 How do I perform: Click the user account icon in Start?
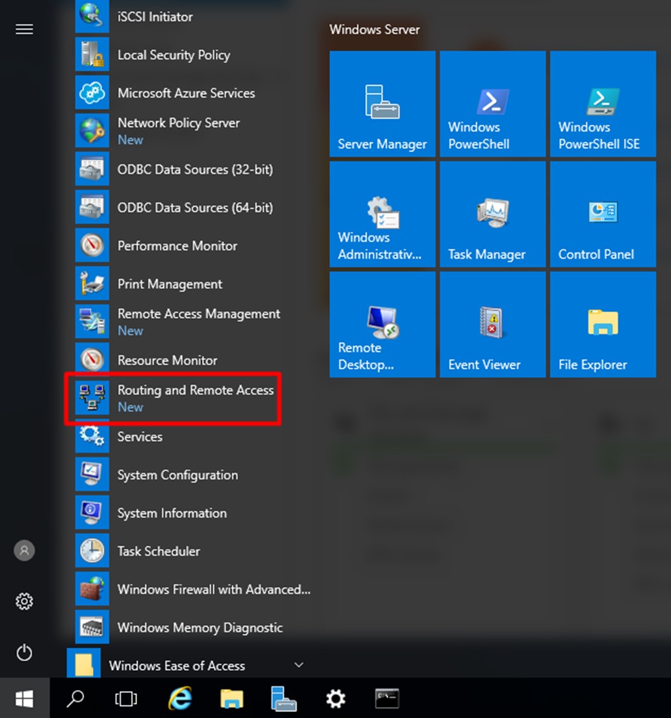click(x=24, y=550)
